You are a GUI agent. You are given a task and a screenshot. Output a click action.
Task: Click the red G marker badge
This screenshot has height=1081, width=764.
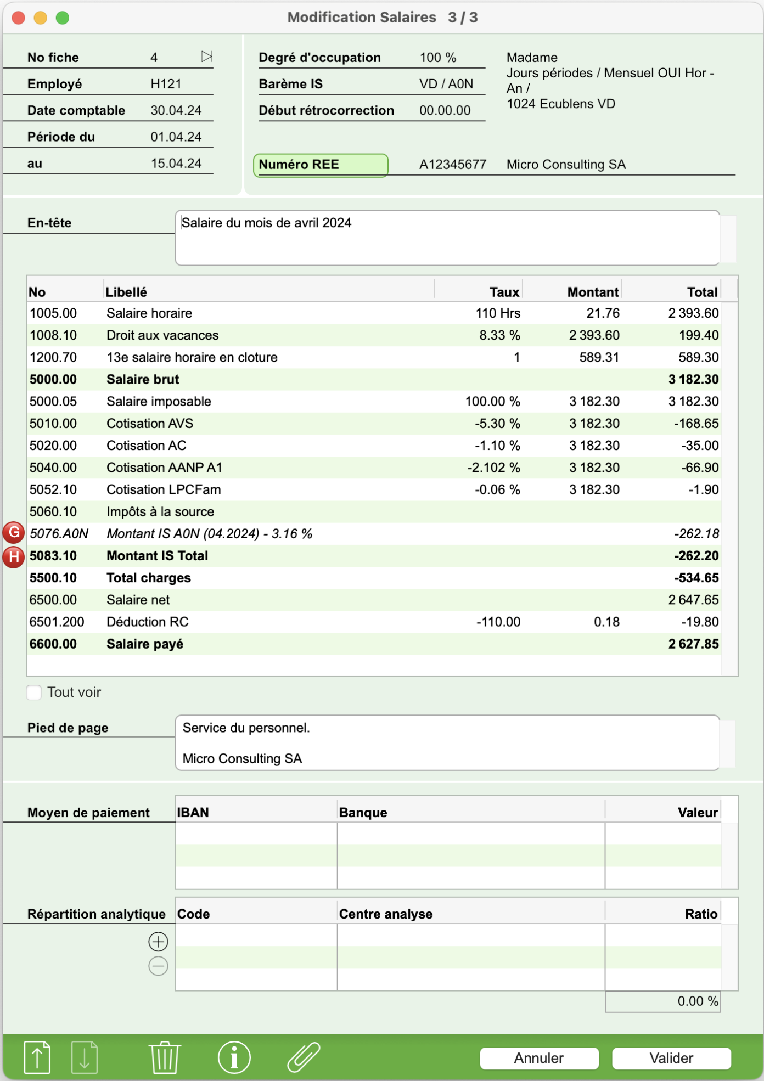(x=14, y=532)
